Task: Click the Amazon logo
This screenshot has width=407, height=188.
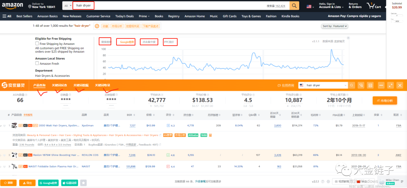Action: 12,6
